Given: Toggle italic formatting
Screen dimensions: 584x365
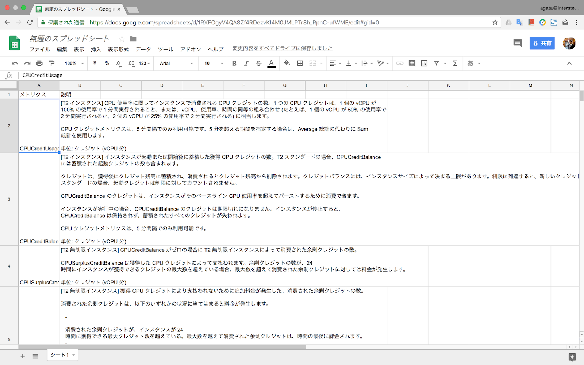Looking at the screenshot, I should [246, 64].
